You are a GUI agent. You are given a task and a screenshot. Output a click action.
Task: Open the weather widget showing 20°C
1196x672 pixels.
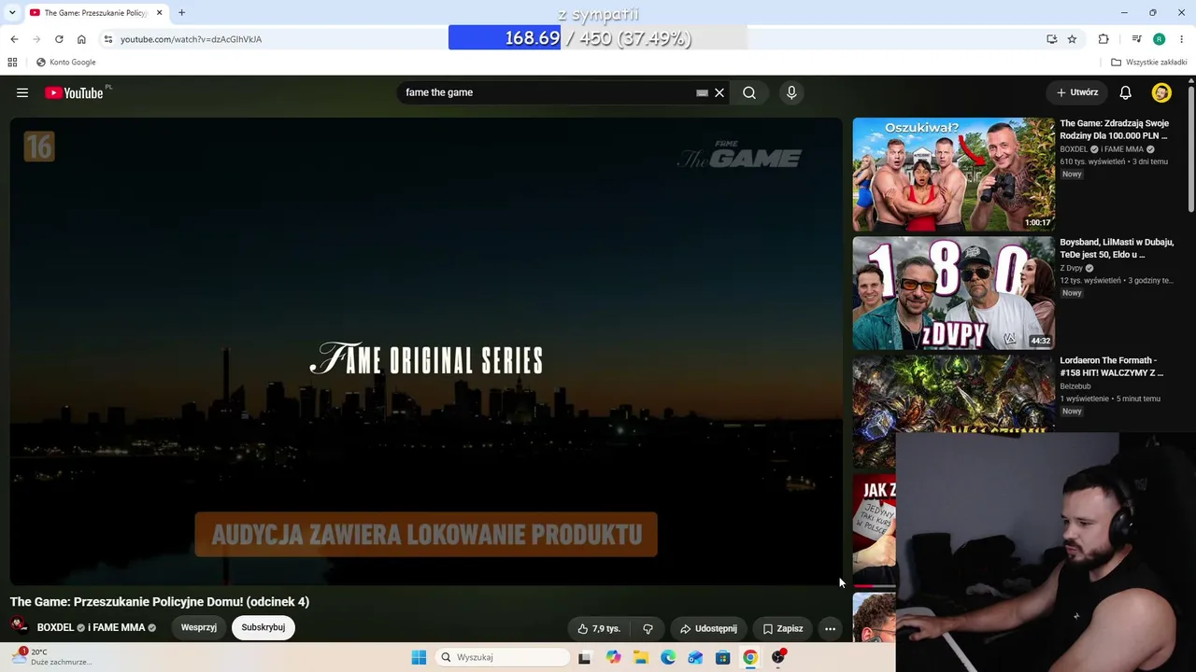pos(51,657)
